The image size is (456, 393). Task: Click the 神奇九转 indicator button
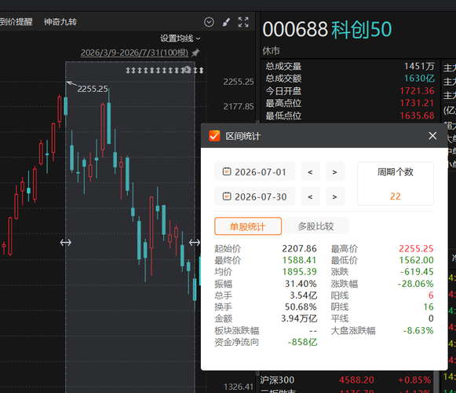[60, 22]
